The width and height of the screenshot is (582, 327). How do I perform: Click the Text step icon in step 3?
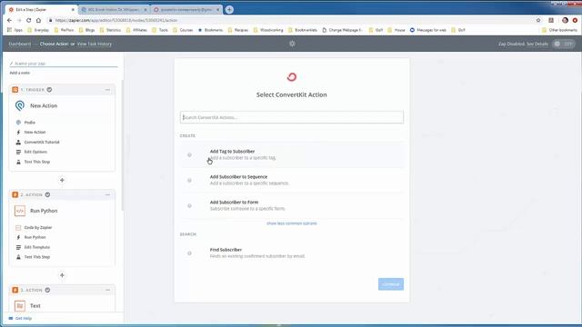click(20, 306)
